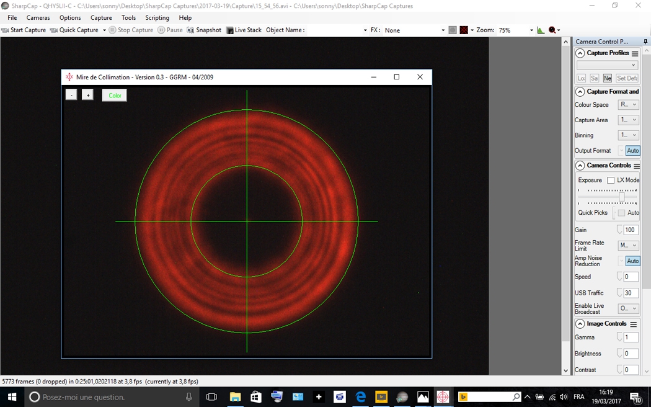Toggle the Quick Picks Auto checkbox
This screenshot has height=407, width=651.
pos(621,213)
